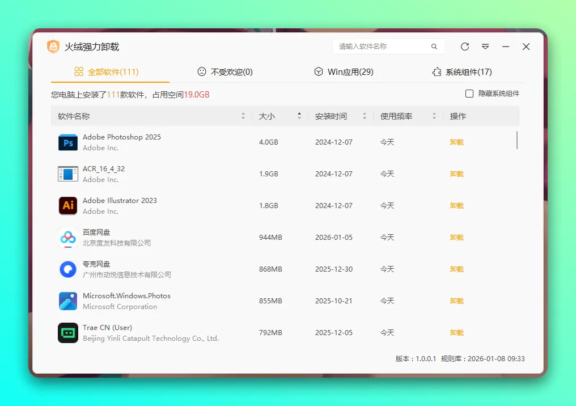Image resolution: width=576 pixels, height=406 pixels.
Task: Click the ACR_16_4_32 application icon
Action: [x=67, y=174]
